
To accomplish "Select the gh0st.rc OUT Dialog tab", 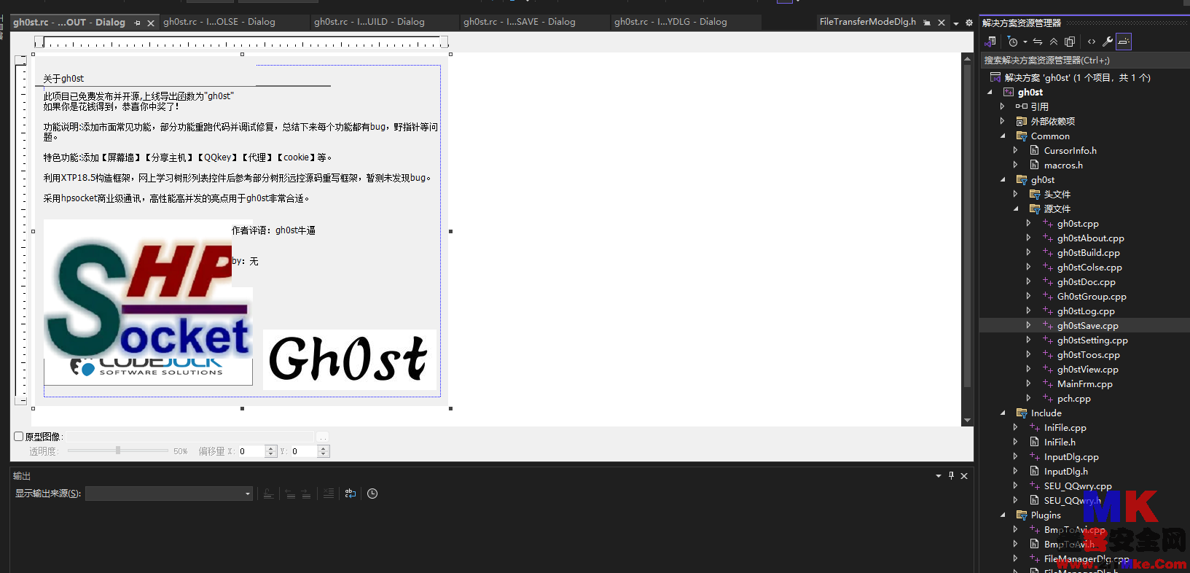I will (x=69, y=23).
